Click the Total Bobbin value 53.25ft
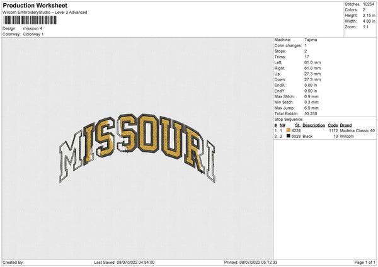This screenshot has width=378, height=267. 311,113
